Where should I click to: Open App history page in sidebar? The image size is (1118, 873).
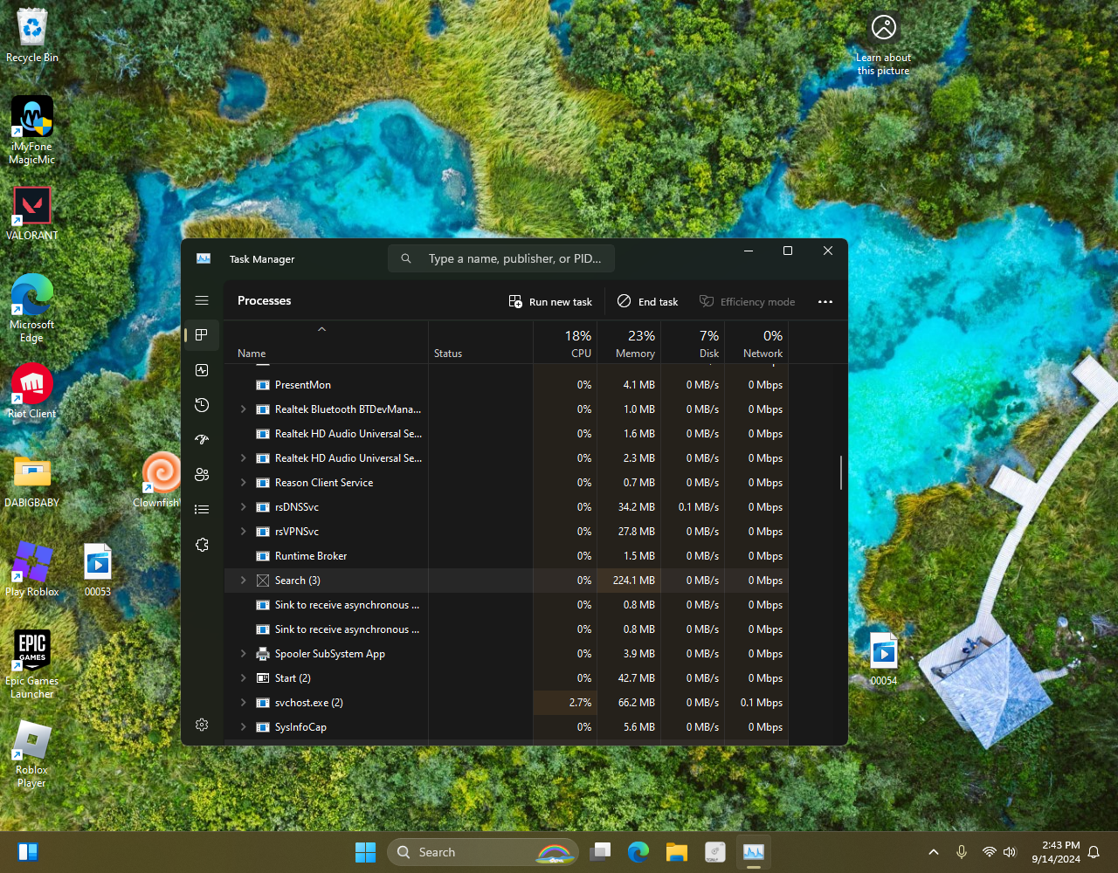point(202,405)
